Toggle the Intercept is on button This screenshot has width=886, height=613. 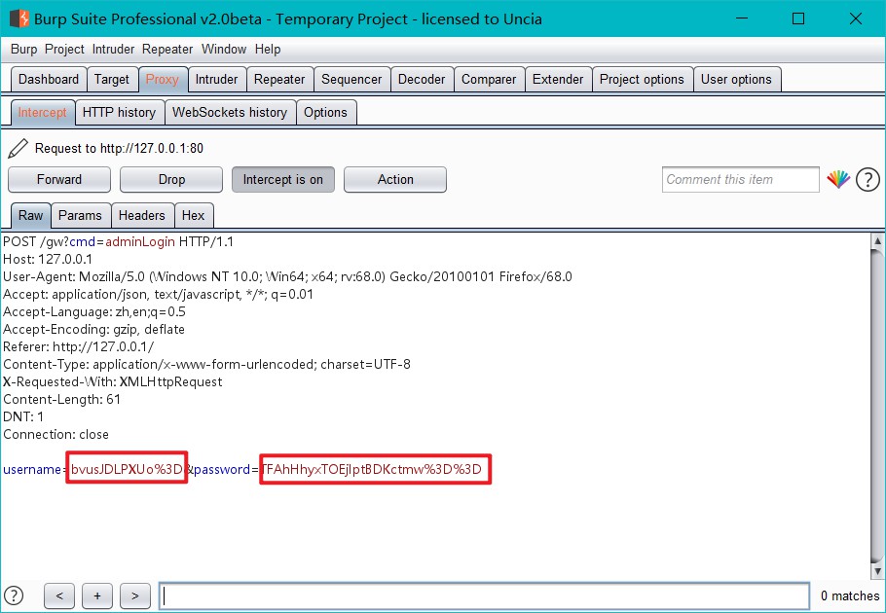click(x=283, y=179)
